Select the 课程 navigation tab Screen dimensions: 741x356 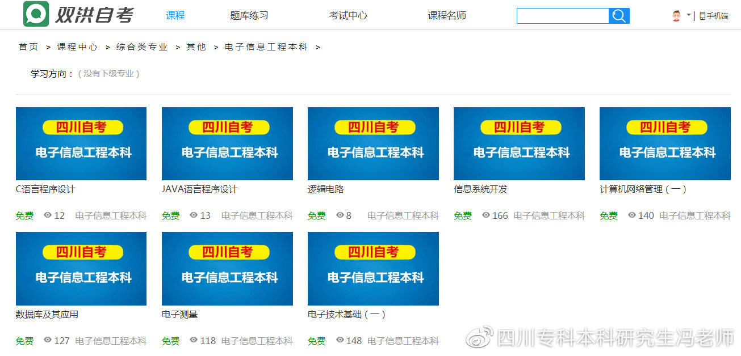[175, 15]
